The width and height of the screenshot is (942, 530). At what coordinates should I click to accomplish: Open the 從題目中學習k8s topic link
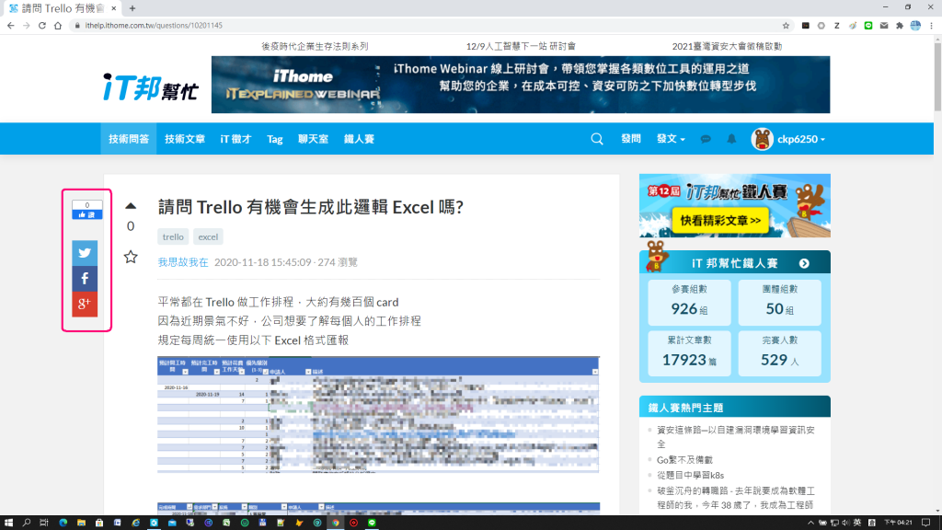point(690,476)
